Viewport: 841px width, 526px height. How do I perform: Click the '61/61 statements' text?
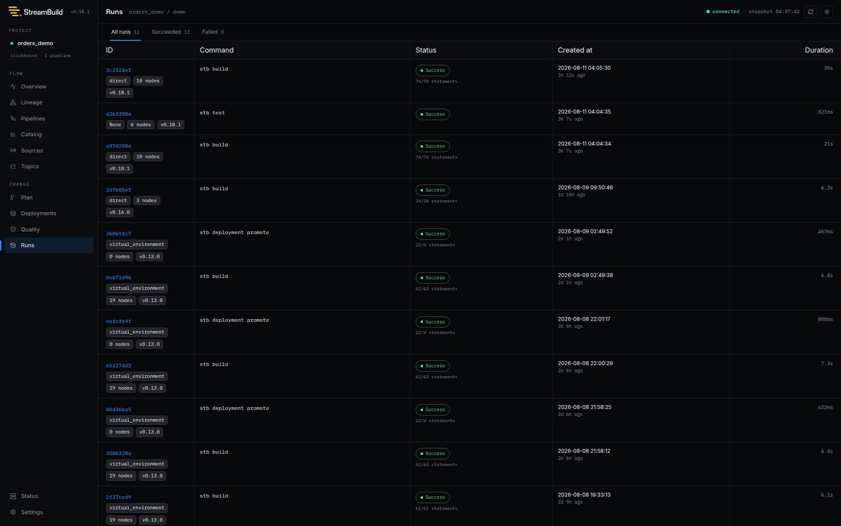pyautogui.click(x=436, y=508)
